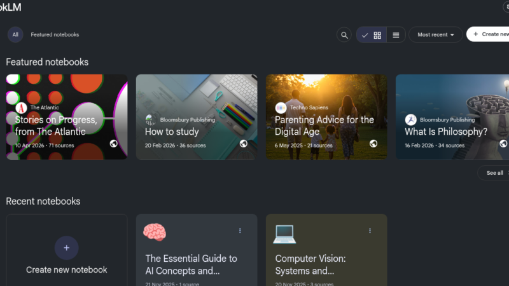Open options menu for Computer Vision notebook
This screenshot has height=286, width=509.
coord(370,231)
